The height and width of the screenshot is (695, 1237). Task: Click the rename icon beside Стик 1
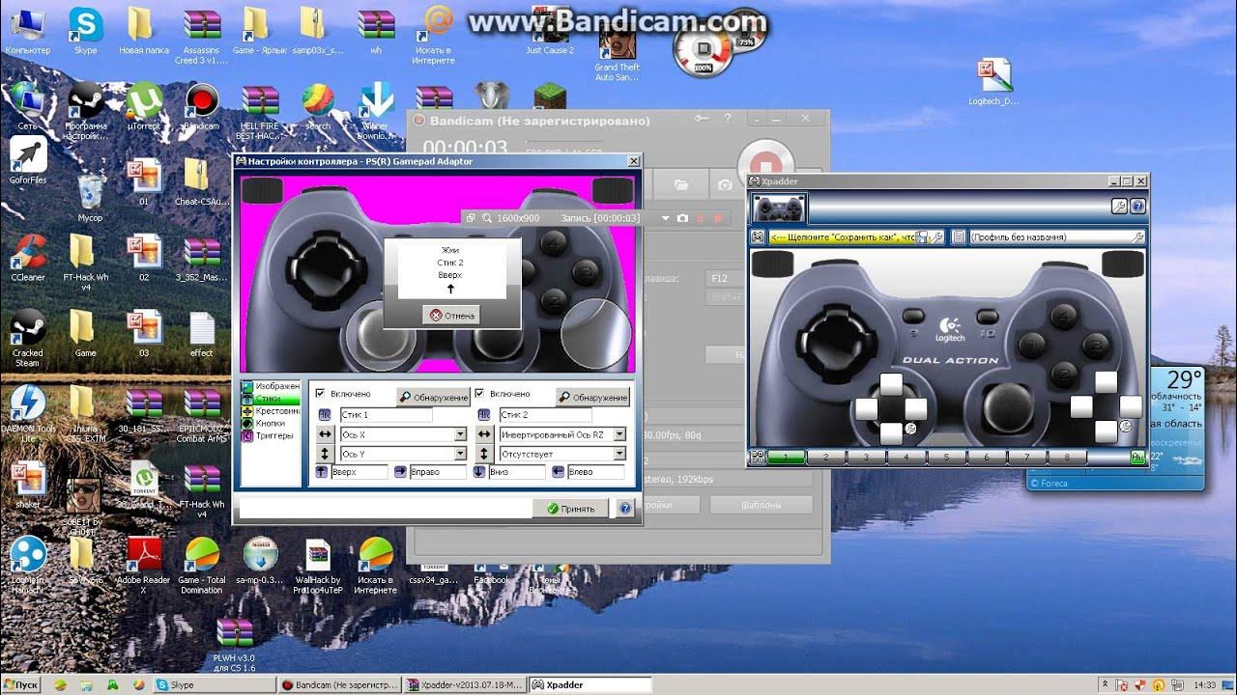tap(324, 415)
